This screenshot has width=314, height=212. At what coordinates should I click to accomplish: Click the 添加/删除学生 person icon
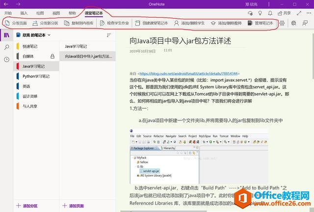(x=176, y=23)
